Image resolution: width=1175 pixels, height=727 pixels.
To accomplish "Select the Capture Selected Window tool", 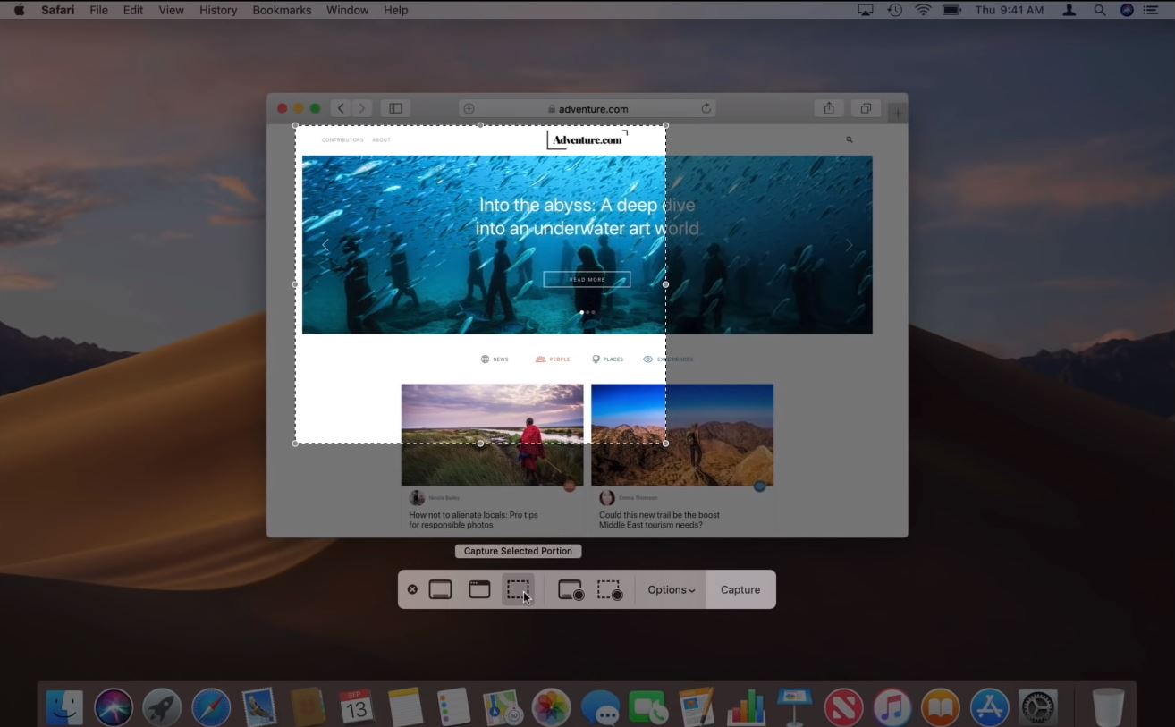I will pos(478,589).
